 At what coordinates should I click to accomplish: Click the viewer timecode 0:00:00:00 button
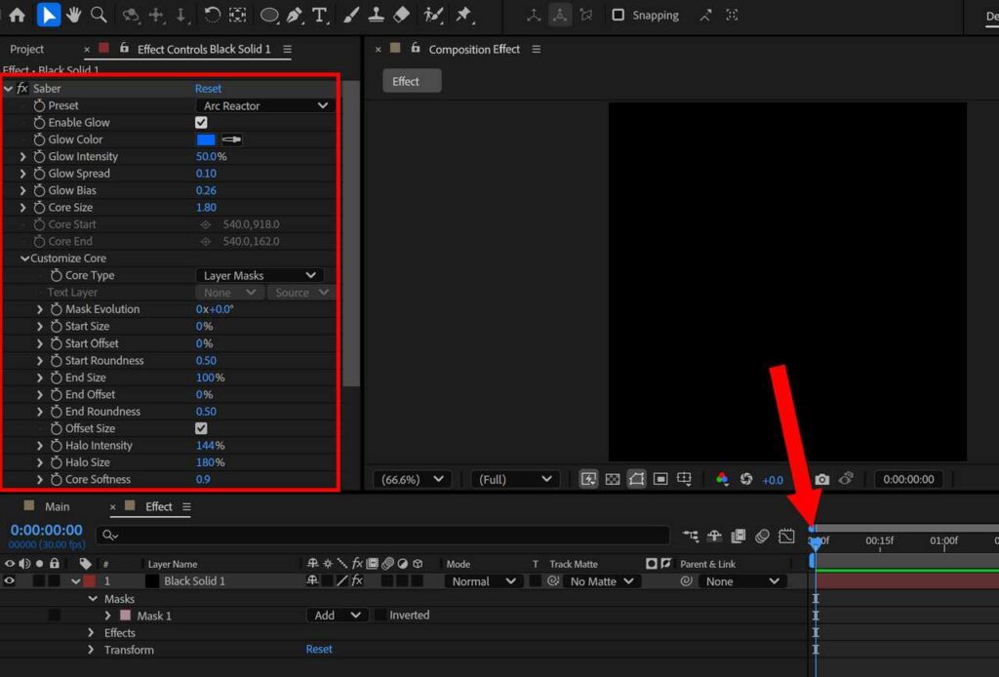pyautogui.click(x=908, y=479)
